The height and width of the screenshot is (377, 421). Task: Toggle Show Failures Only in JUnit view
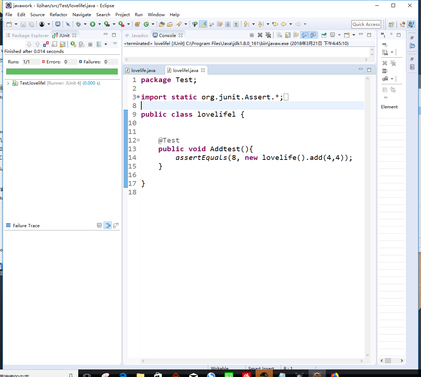(x=46, y=44)
